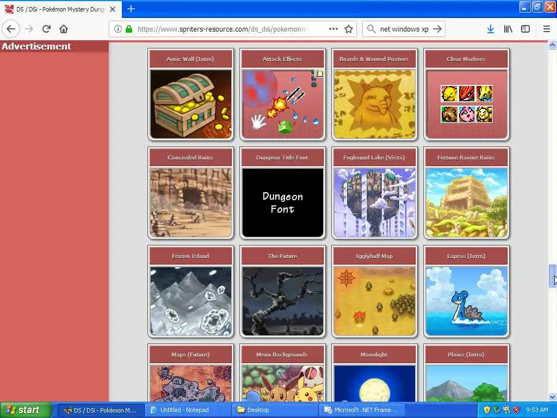557x418 pixels.
Task: Click the search magnifier icon
Action: 371,29
